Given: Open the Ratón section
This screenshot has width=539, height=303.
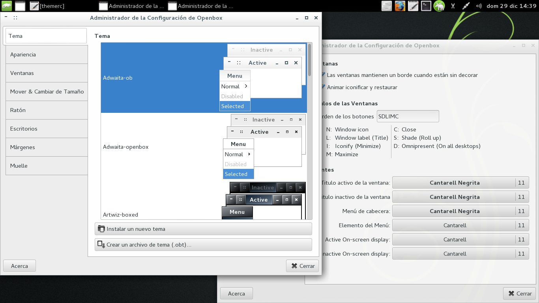Looking at the screenshot, I should (x=47, y=110).
